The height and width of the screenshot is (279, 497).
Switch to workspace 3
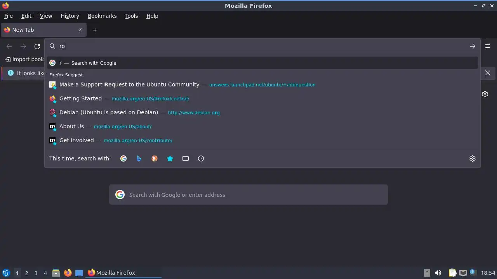point(36,273)
